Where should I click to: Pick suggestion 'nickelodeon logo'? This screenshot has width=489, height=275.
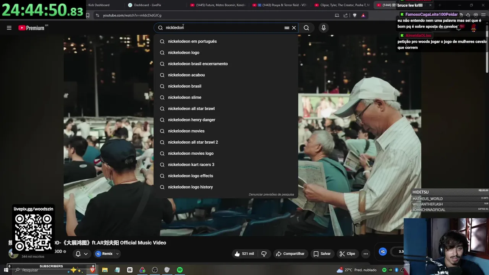pyautogui.click(x=226, y=52)
